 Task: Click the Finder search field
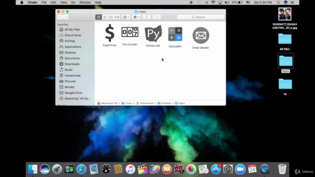tap(200, 17)
